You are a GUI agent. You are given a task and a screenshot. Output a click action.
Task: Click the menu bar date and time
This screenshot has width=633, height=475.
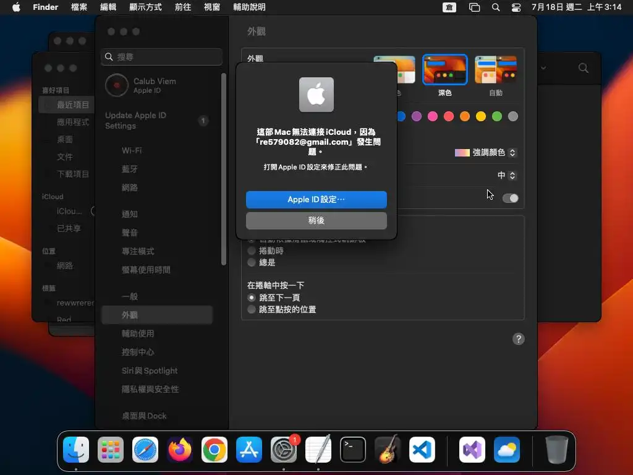coord(576,7)
